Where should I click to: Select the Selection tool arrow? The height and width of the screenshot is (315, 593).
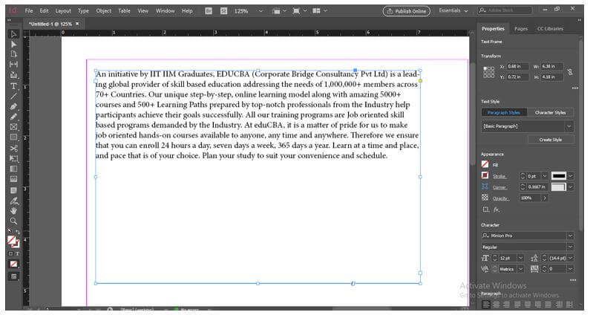point(13,34)
